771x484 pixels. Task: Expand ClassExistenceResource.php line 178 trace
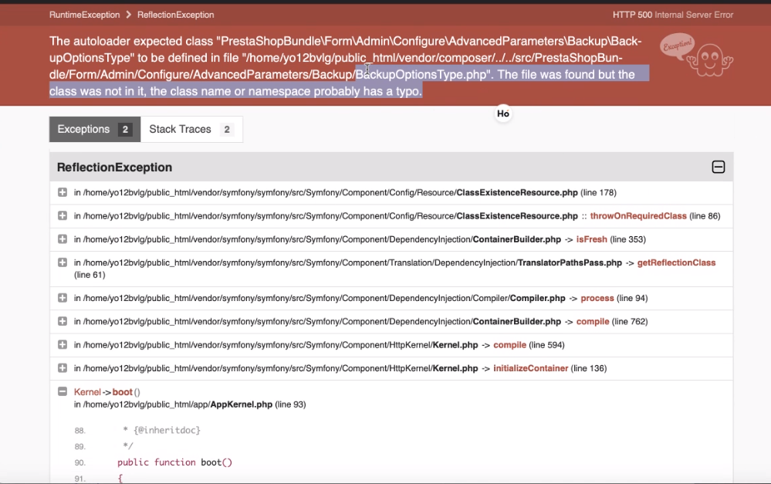pyautogui.click(x=63, y=192)
